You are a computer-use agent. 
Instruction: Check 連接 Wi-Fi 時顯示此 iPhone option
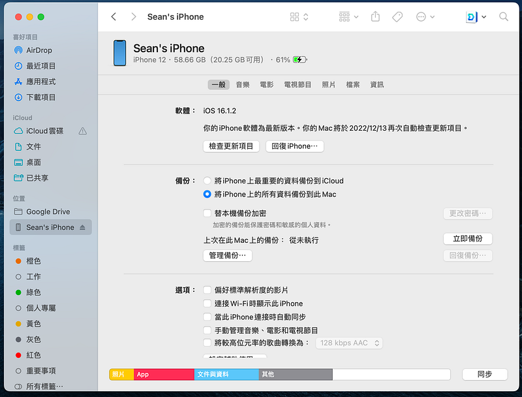tap(207, 304)
